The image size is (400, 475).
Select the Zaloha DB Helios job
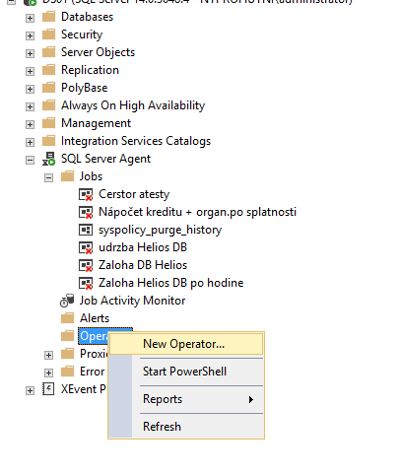click(x=143, y=265)
